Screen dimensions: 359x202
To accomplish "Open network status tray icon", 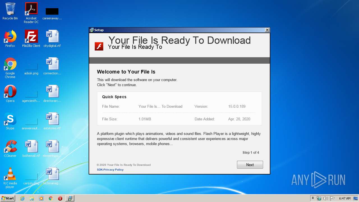I will (x=319, y=198).
